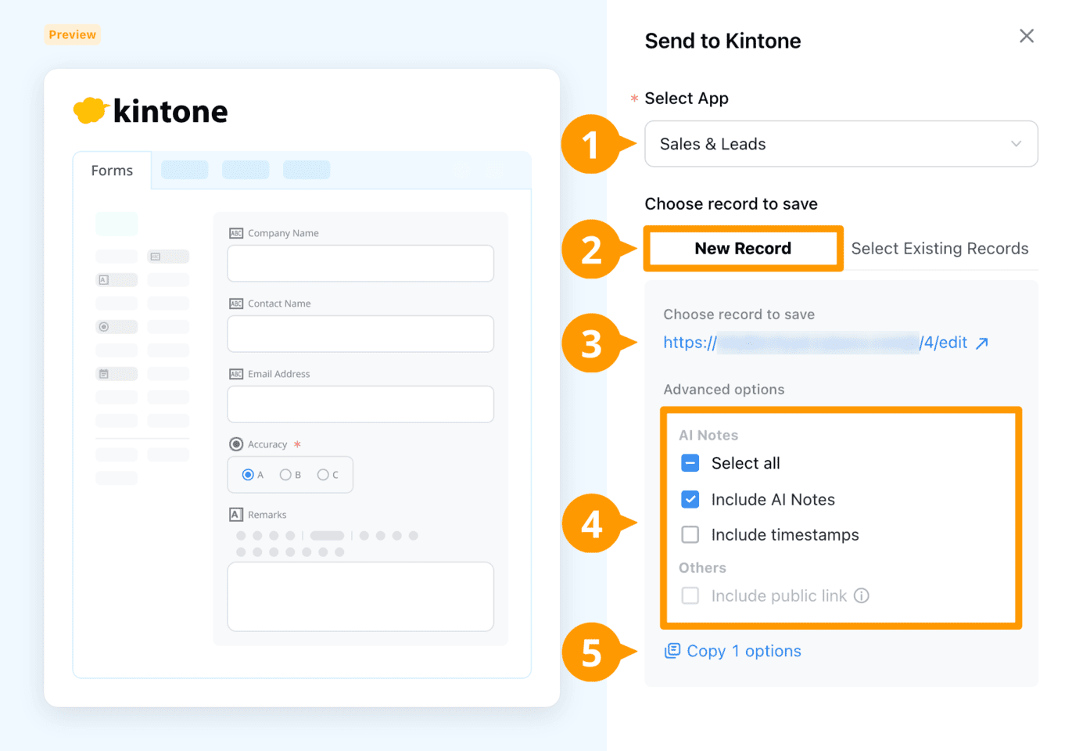Click the copy icon beside Copy 1 options
The width and height of the screenshot is (1072, 751).
(672, 651)
